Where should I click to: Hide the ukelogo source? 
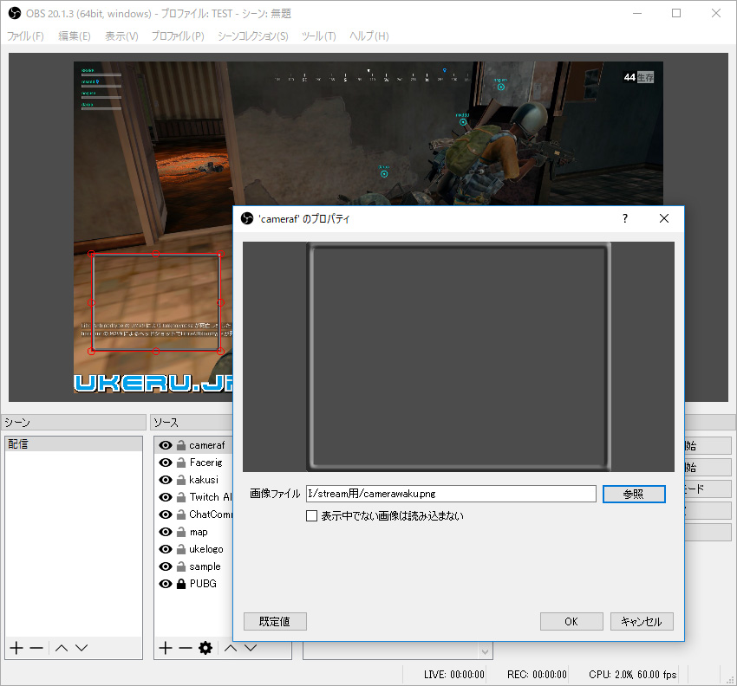[165, 549]
